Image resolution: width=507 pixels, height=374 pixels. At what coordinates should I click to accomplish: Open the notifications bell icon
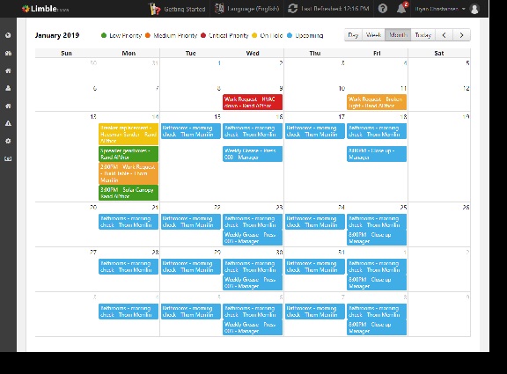click(x=401, y=9)
